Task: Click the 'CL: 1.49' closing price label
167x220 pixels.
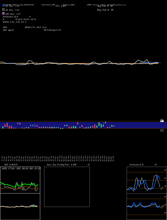Action: (x=61, y=6)
